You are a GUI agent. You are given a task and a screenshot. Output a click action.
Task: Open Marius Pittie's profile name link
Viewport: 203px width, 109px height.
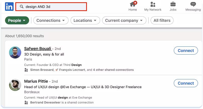click(36, 81)
